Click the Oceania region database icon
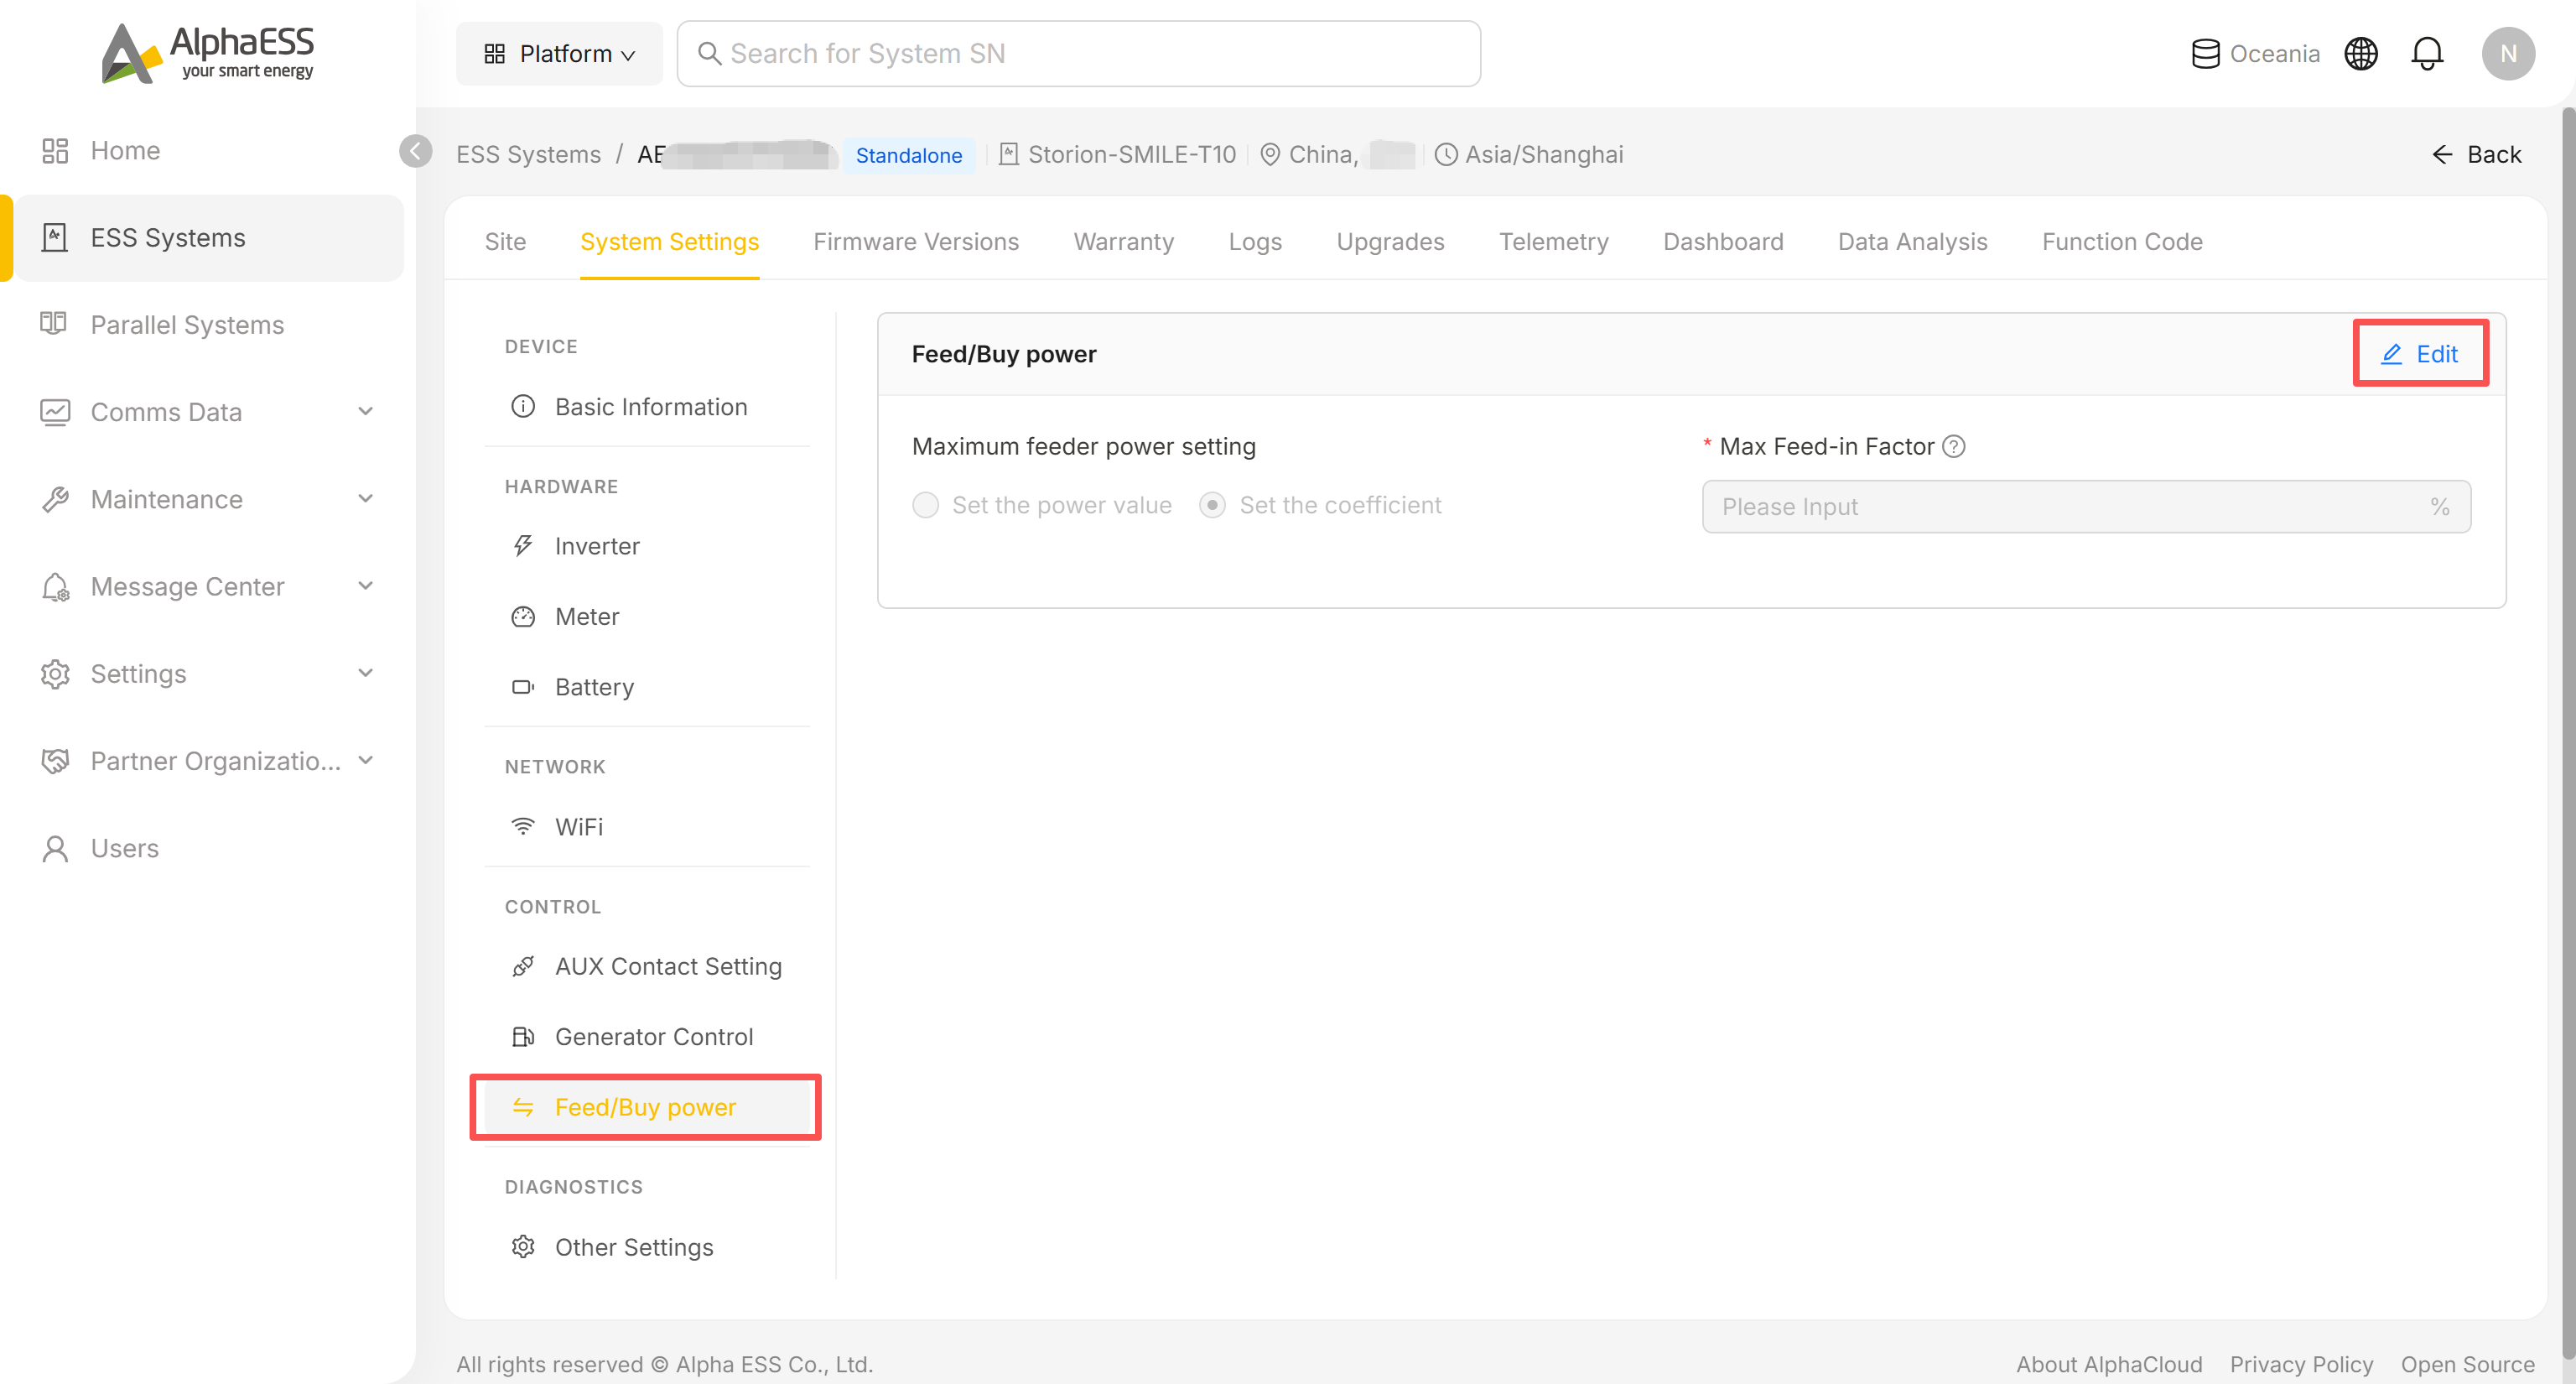2576x1384 pixels. tap(2205, 54)
